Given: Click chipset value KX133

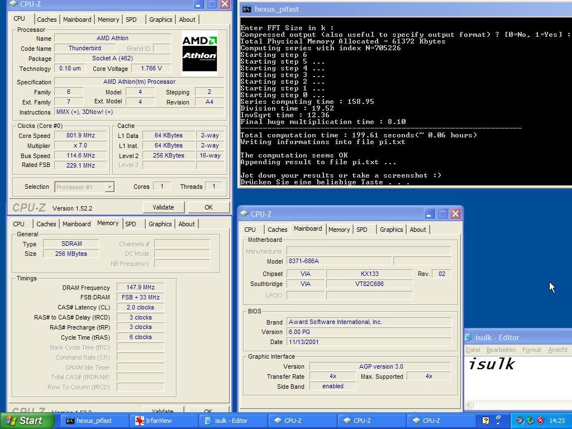Looking at the screenshot, I should pyautogui.click(x=370, y=274).
